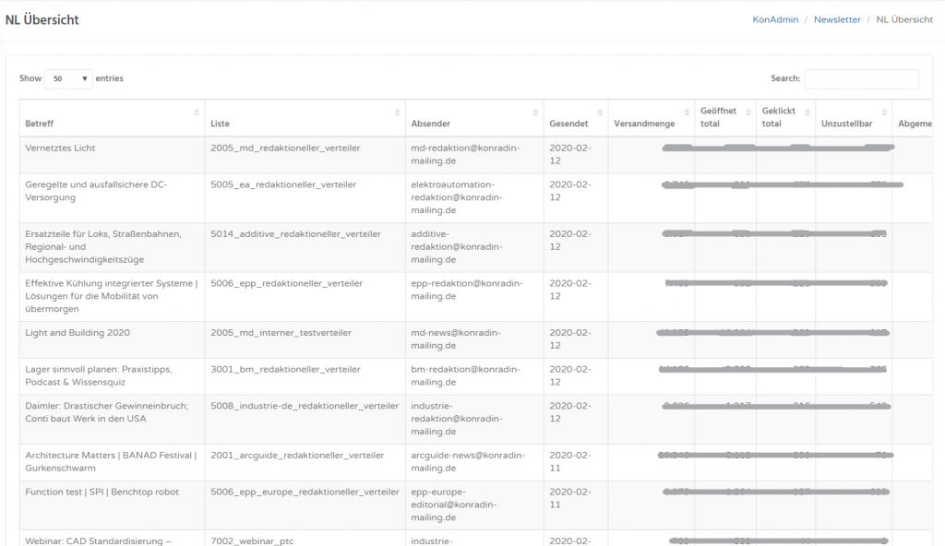Open the Show entries dropdown

pyautogui.click(x=68, y=79)
